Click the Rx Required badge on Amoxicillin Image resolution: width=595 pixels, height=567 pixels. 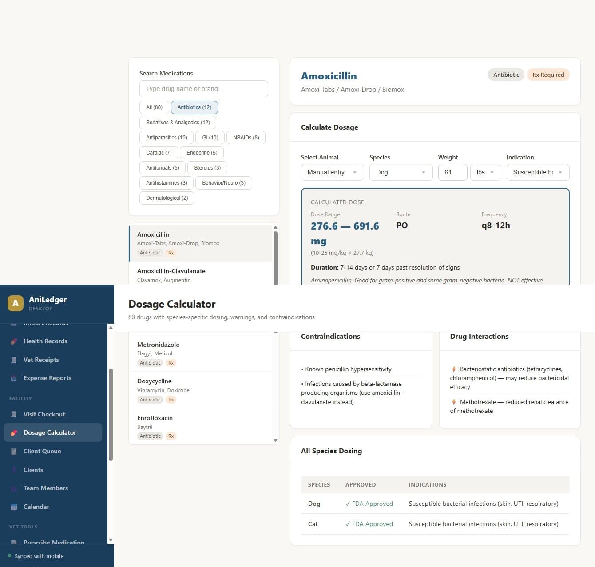(x=548, y=75)
